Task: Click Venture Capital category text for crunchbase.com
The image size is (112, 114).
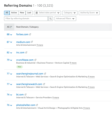Action: [62, 63]
